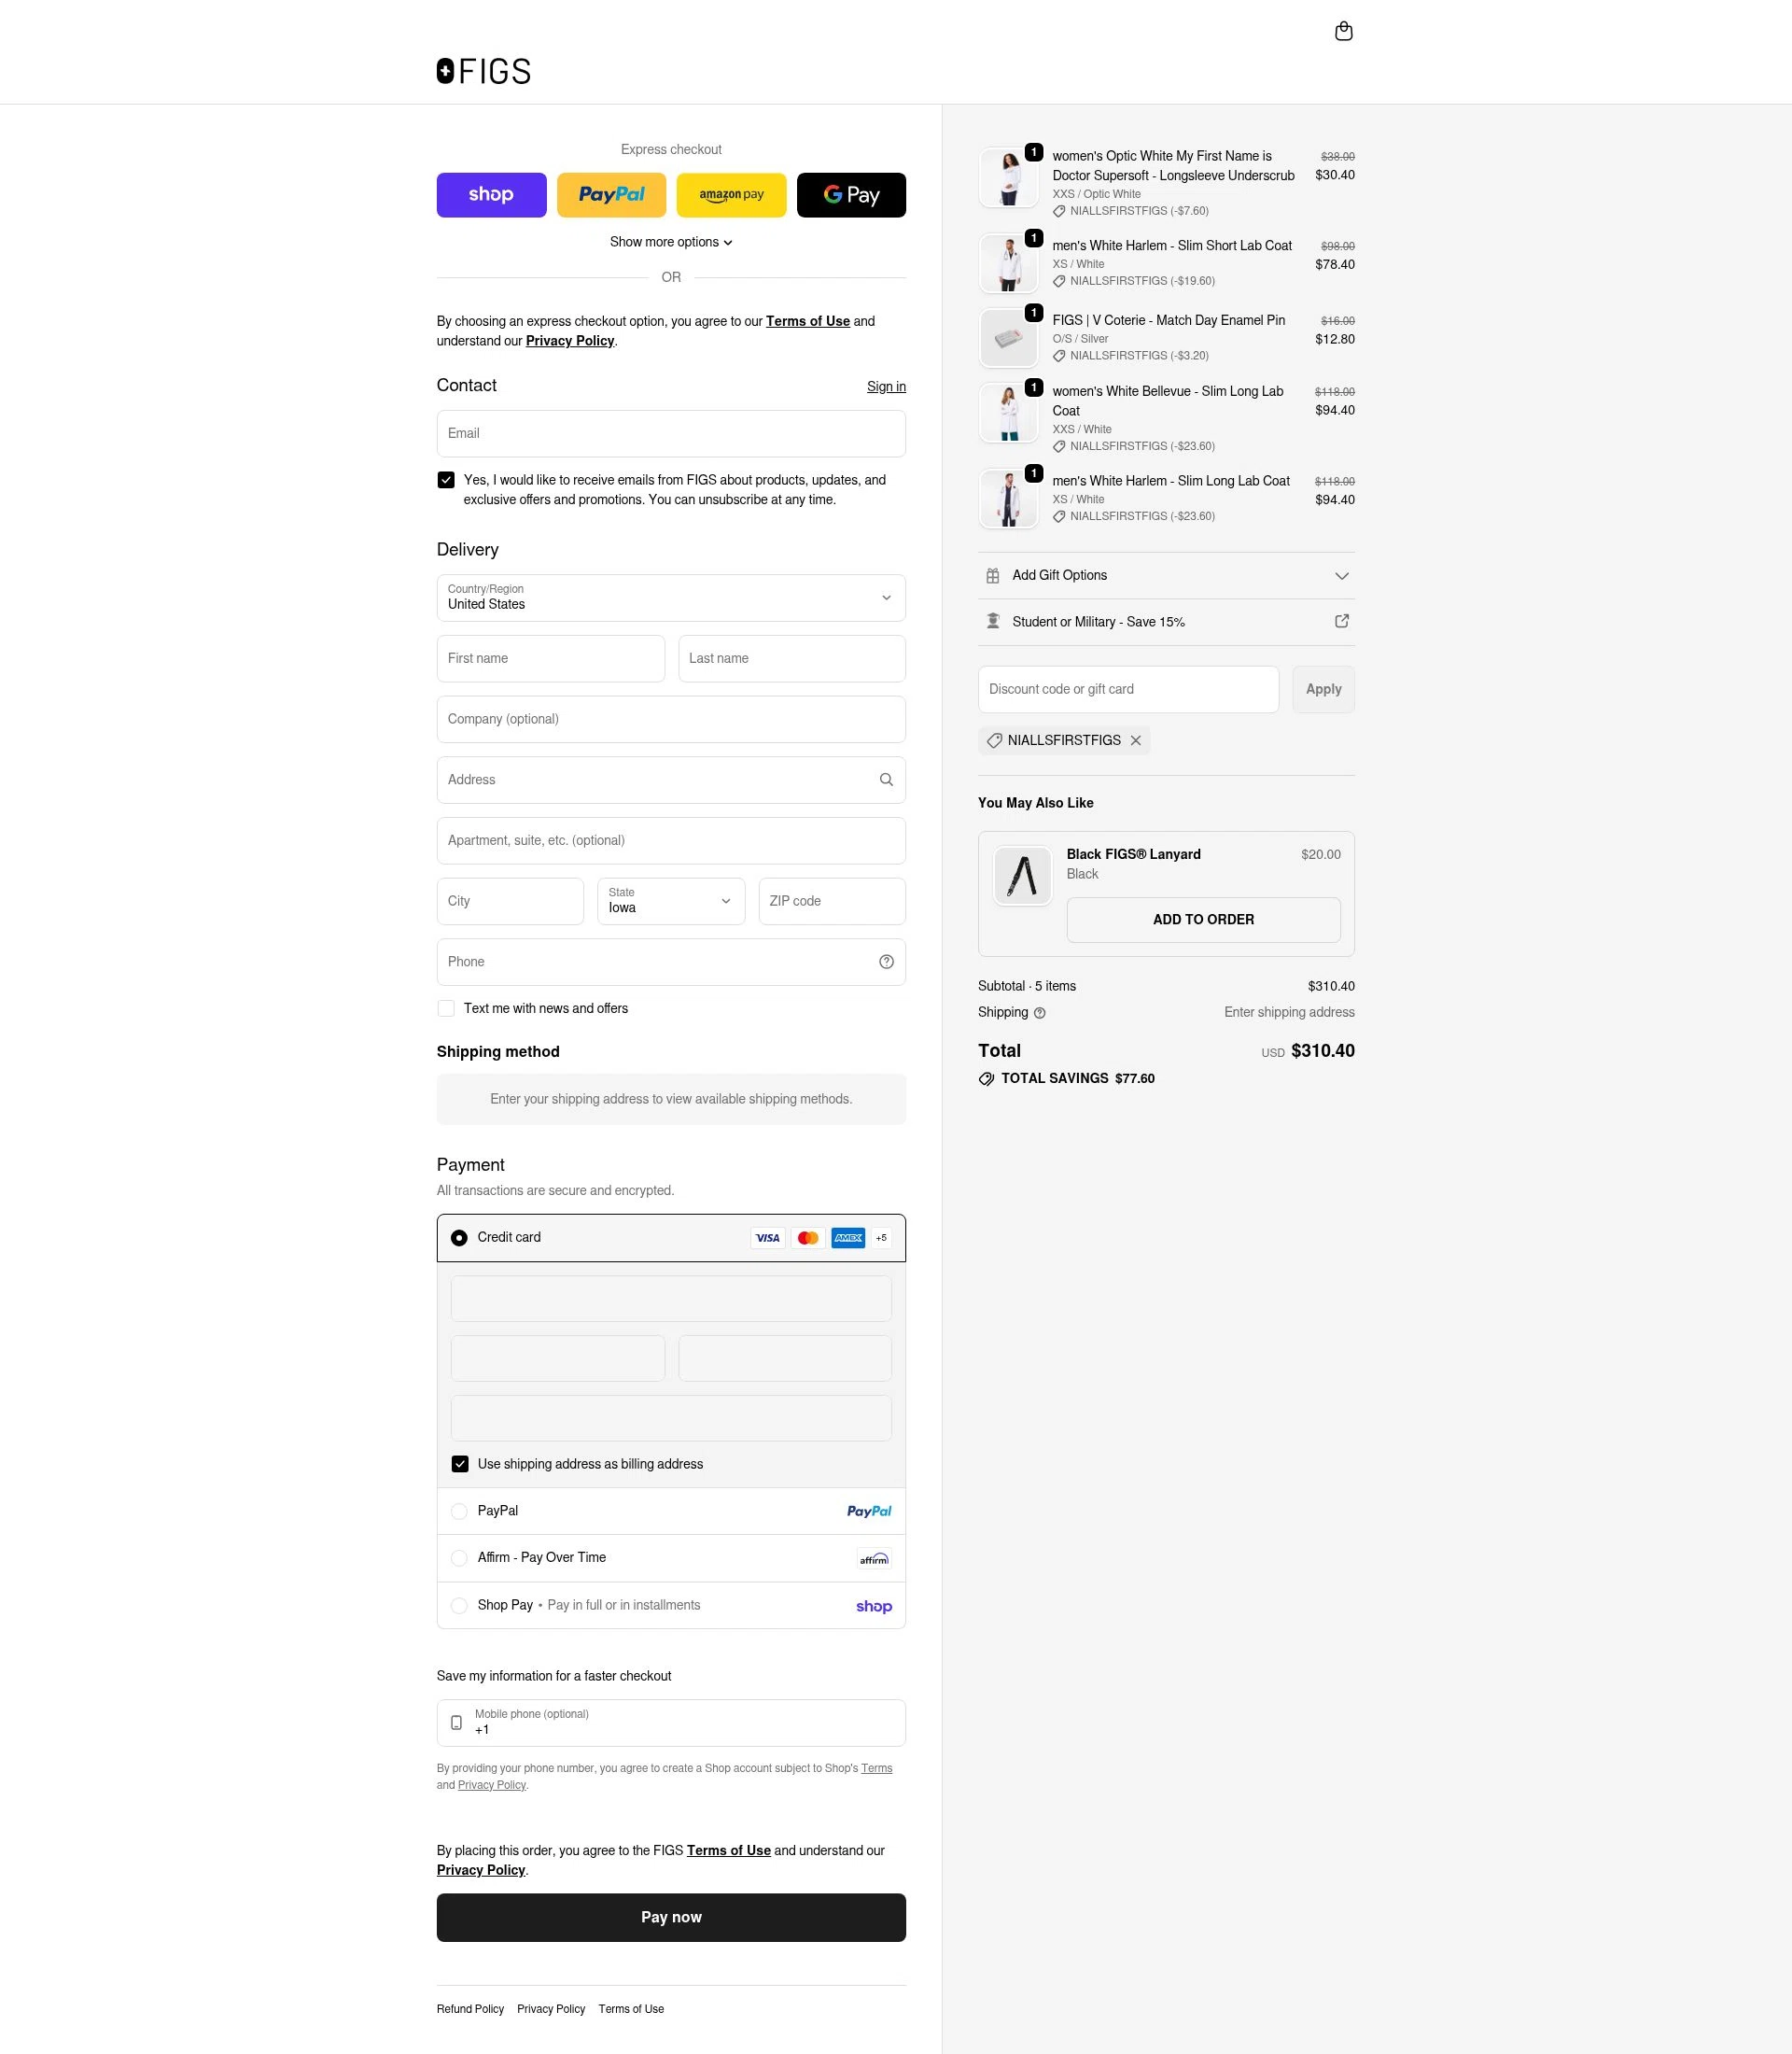Click the FIGS logo in header
Screen dimensions: 1792x2054
point(483,71)
